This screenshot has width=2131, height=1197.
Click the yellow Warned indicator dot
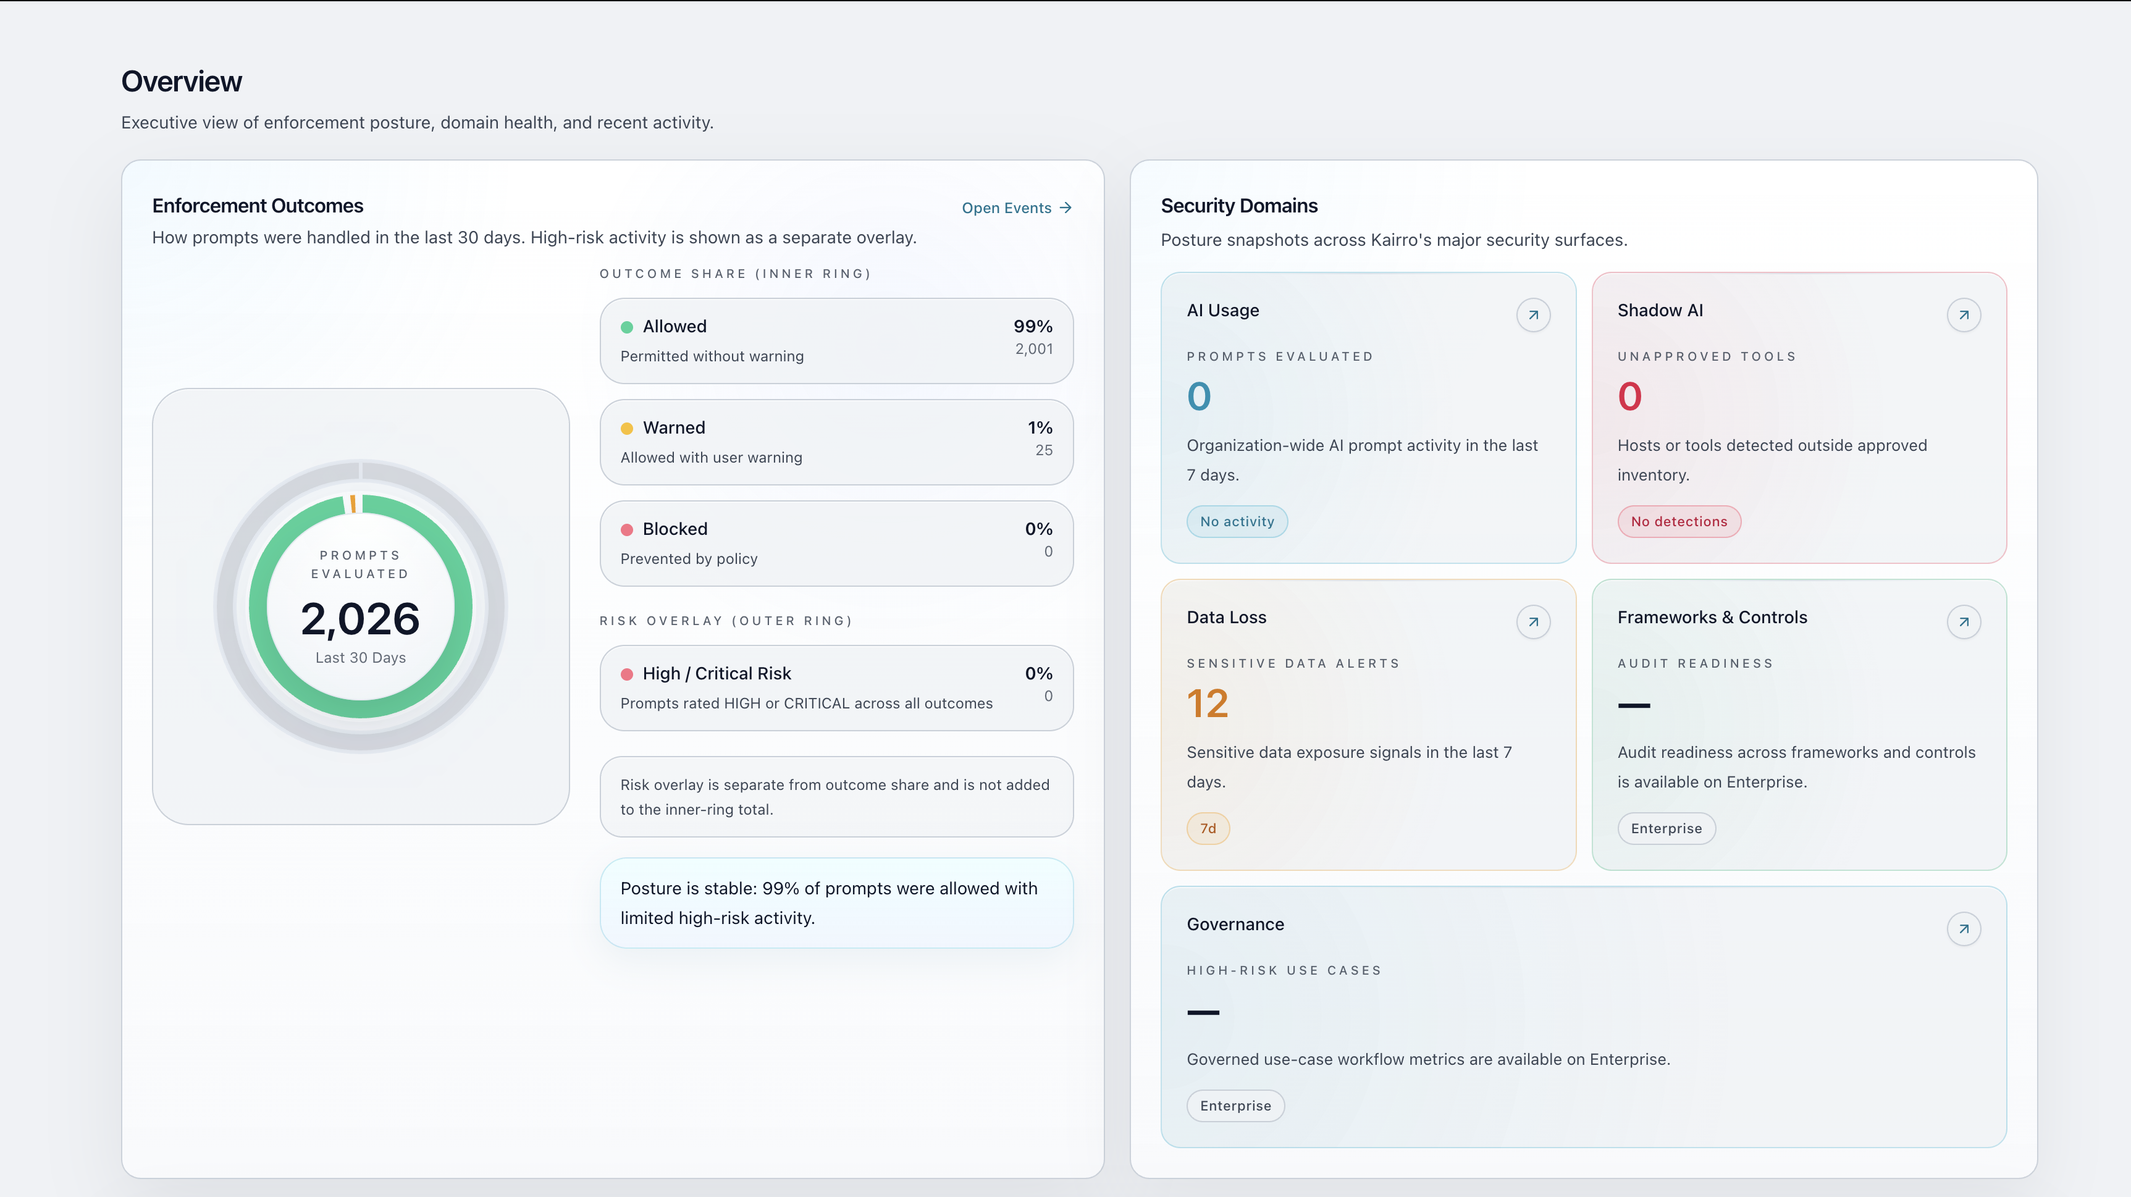coord(628,429)
